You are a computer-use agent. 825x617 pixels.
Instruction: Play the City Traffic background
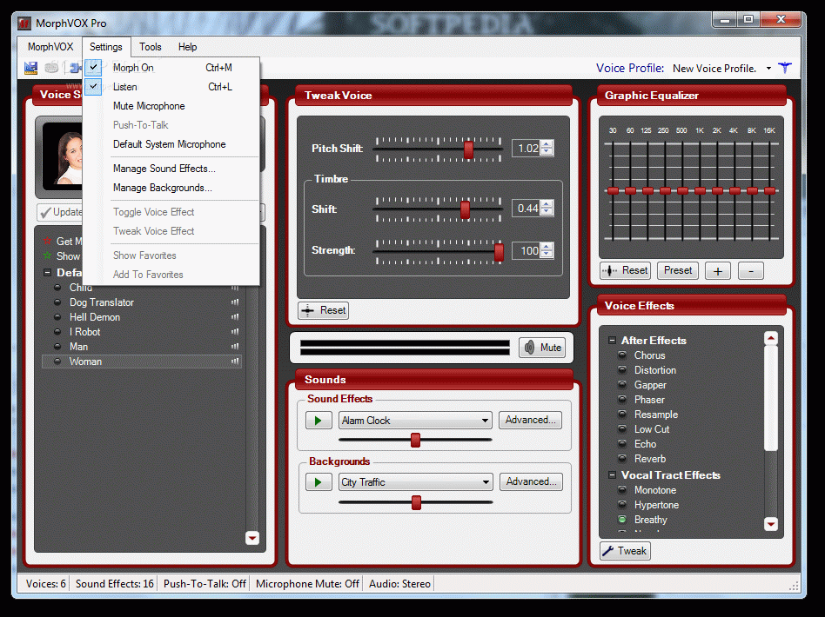pos(319,482)
